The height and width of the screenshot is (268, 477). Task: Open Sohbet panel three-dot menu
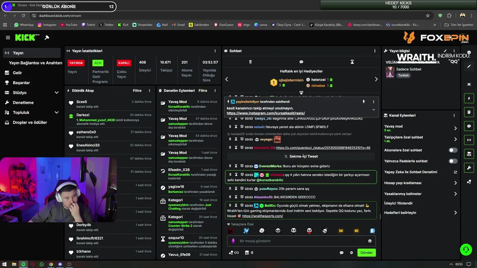click(375, 51)
